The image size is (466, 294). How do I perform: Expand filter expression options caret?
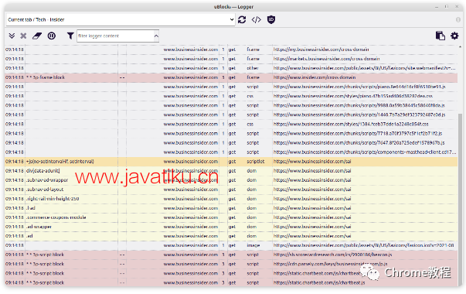point(156,36)
